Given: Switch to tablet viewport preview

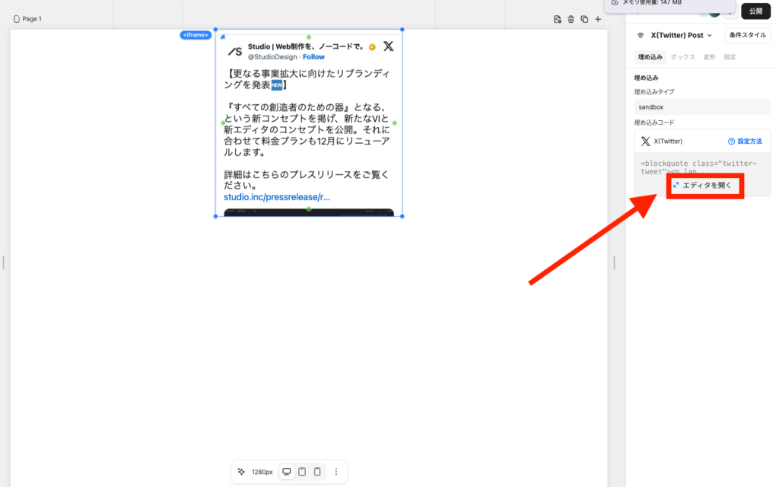Looking at the screenshot, I should click(302, 472).
